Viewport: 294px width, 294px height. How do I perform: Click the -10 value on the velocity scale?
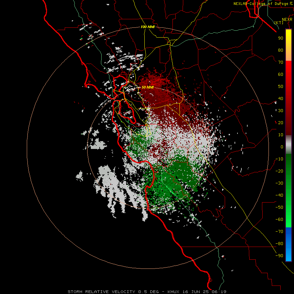point(279,159)
